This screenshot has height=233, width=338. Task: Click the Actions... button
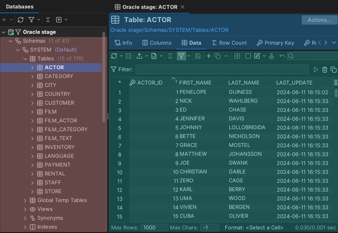point(319,20)
